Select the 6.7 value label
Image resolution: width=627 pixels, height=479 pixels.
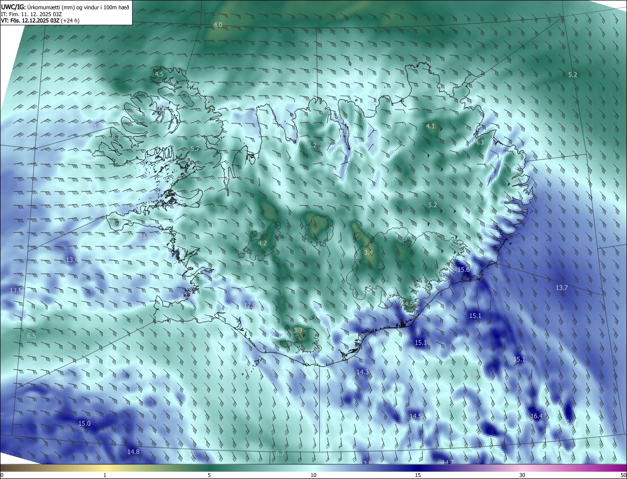click(280, 454)
